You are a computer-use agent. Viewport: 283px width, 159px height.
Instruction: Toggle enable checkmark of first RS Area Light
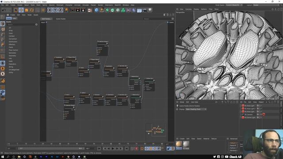[261, 106]
